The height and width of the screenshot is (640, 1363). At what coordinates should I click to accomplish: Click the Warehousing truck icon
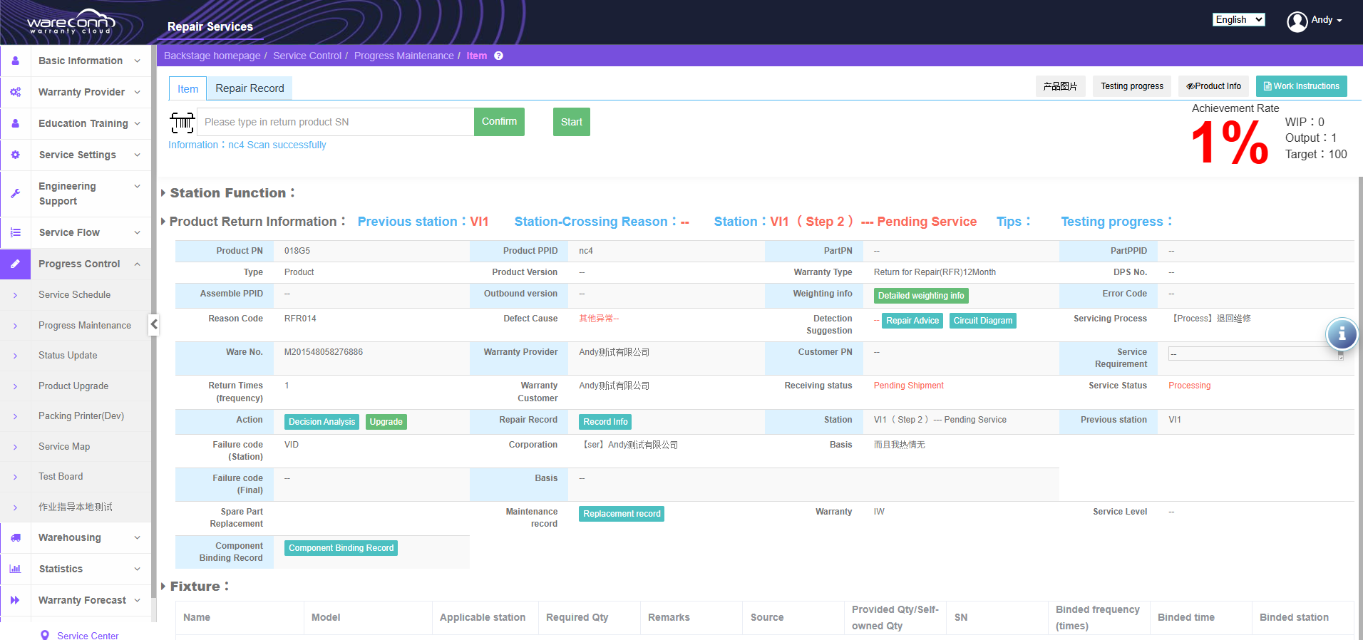(x=15, y=537)
